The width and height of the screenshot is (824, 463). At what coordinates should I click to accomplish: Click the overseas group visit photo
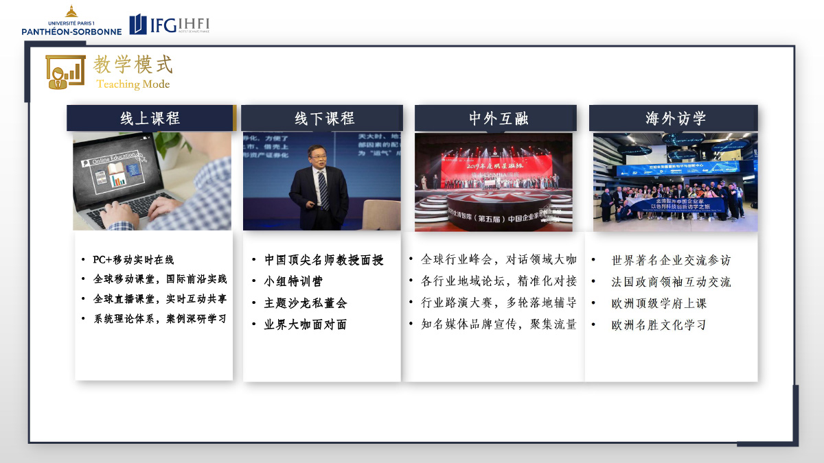point(675,182)
